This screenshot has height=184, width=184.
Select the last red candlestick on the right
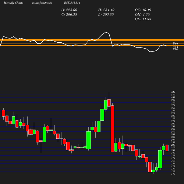pyautogui.click(x=167, y=148)
